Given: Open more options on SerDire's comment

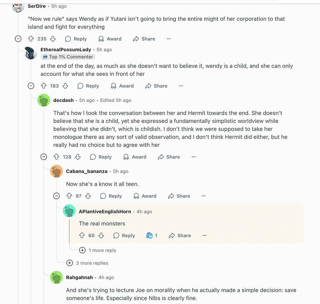Looking at the screenshot, I should 169,39.
